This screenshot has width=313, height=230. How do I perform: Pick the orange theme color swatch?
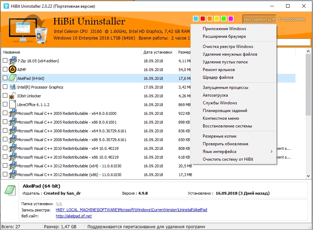[210, 19]
